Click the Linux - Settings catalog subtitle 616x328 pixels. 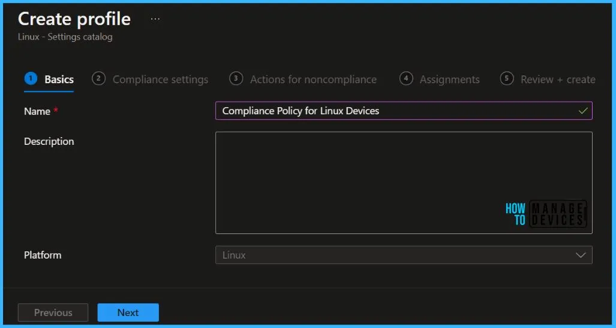(x=65, y=37)
